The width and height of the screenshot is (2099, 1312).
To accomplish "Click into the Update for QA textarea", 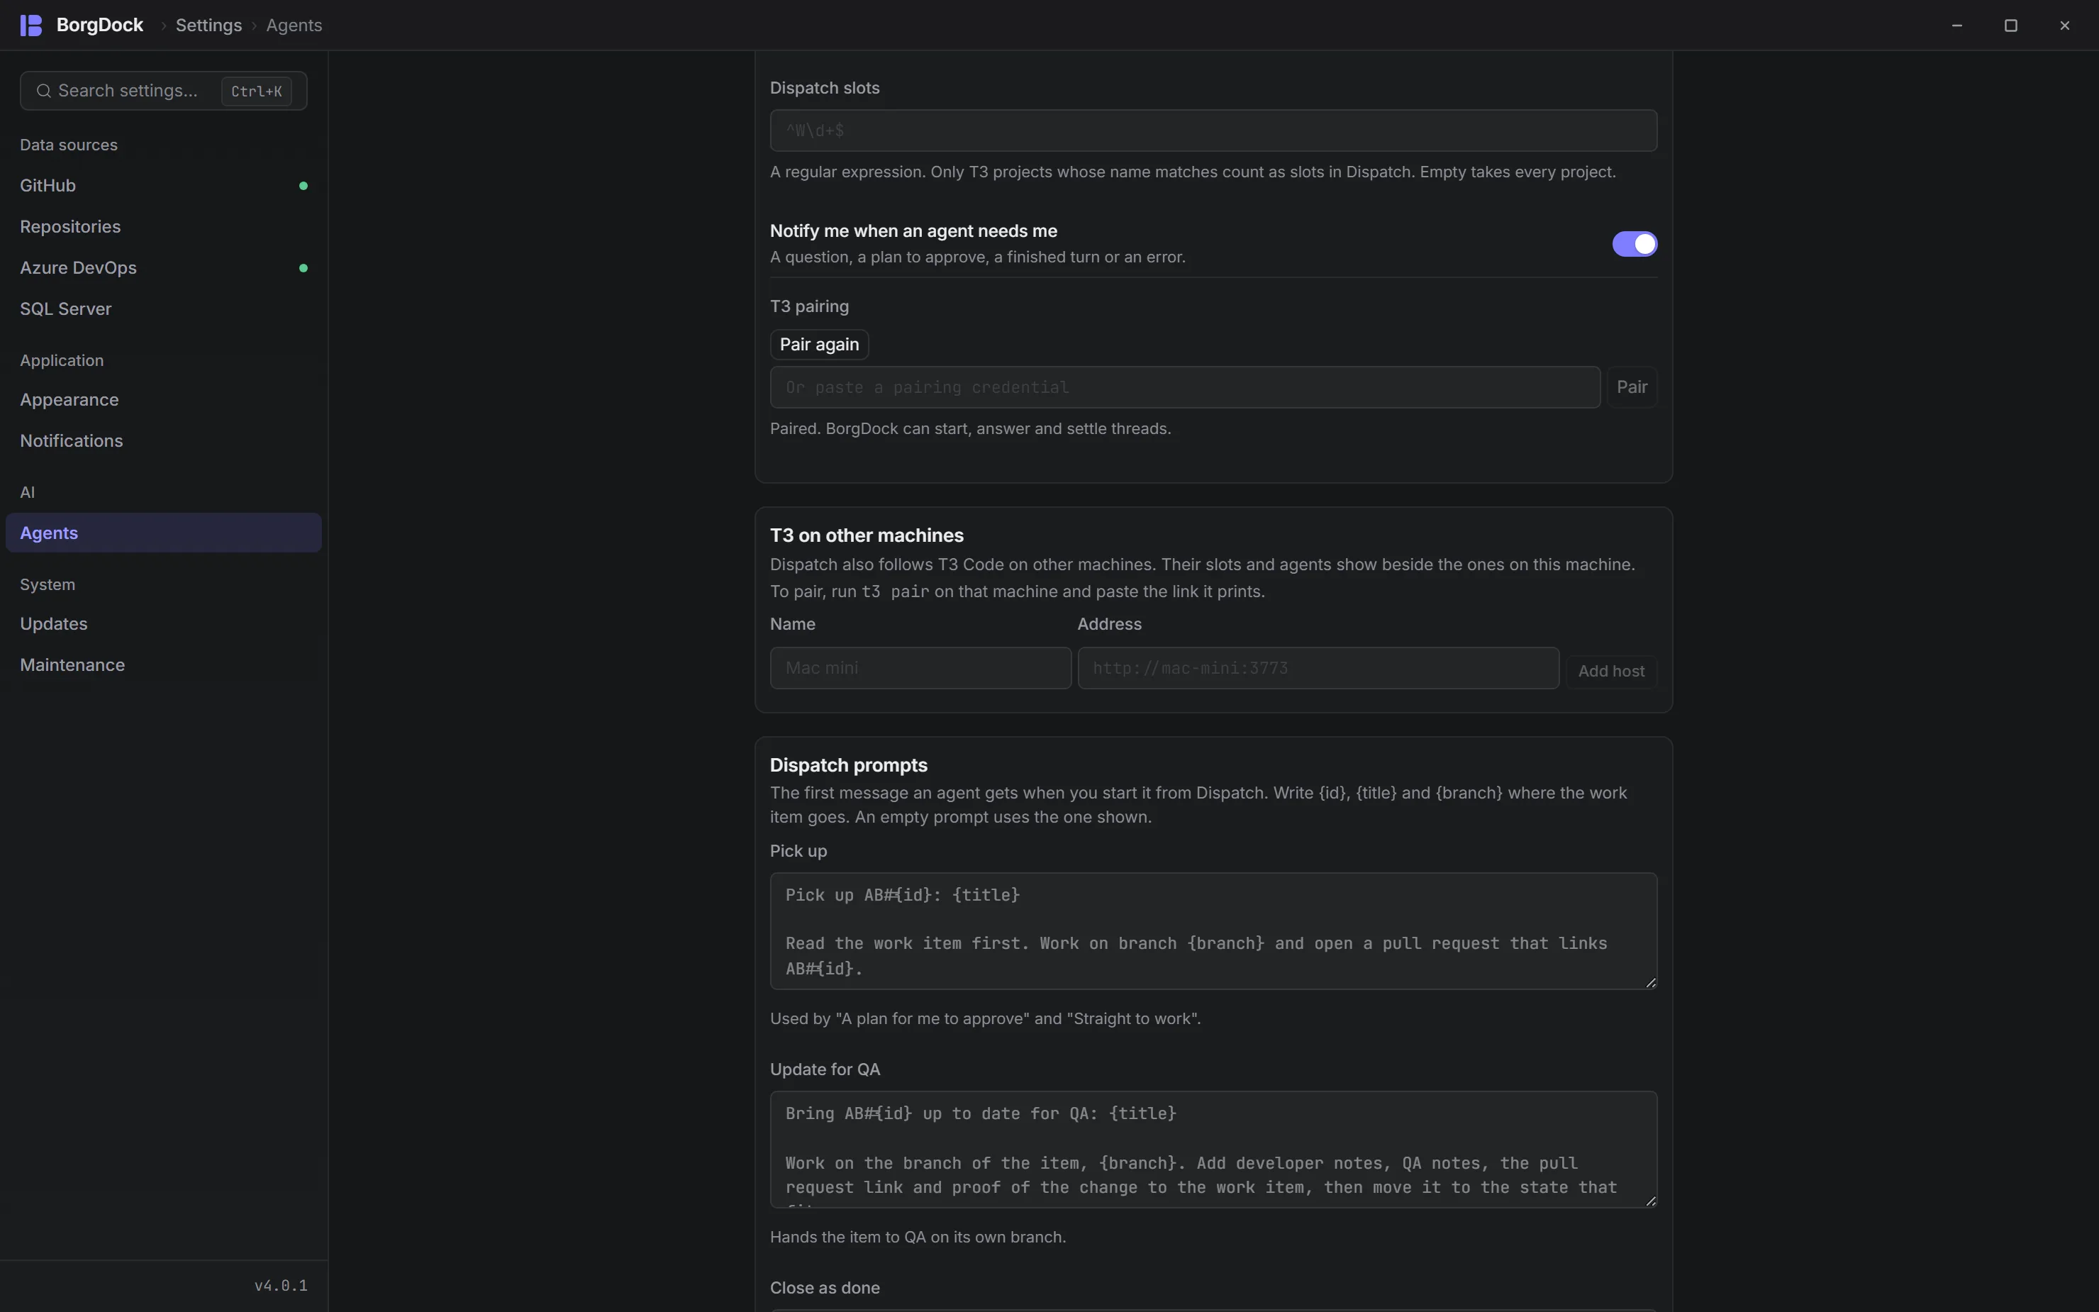I will pyautogui.click(x=1213, y=1150).
